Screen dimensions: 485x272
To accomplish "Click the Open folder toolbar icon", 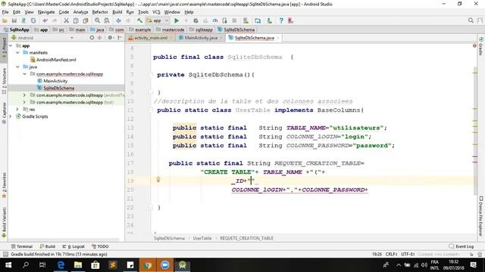I will [5, 20].
